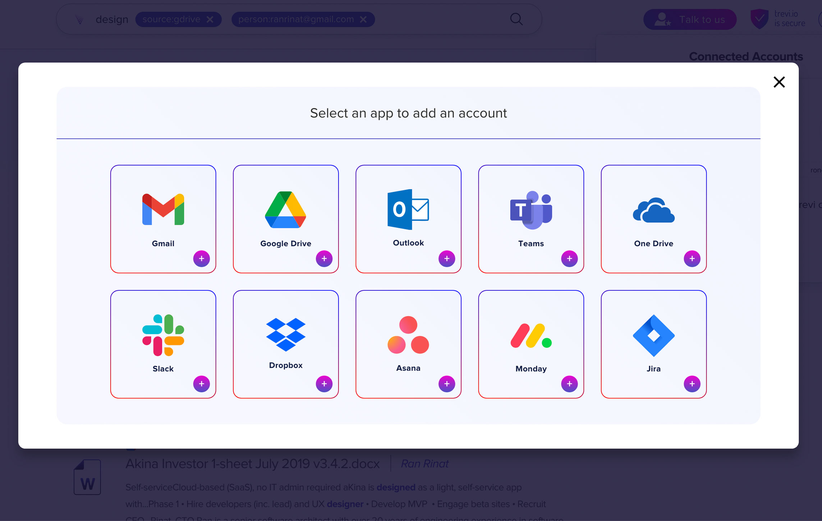Choose the Outlook app icon

(x=408, y=209)
